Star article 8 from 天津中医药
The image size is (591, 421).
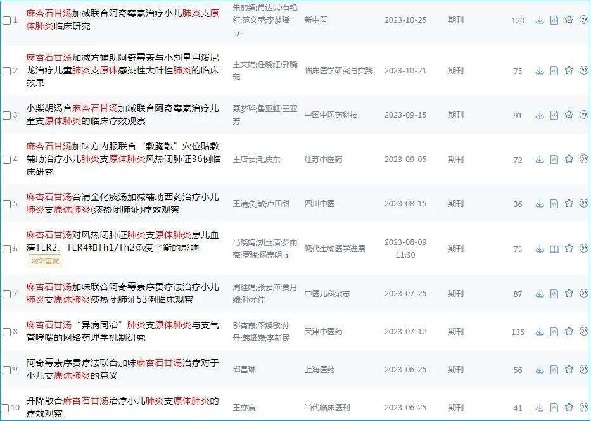coord(569,331)
